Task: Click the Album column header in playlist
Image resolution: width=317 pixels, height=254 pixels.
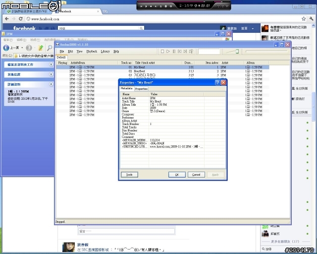Action: tap(257, 63)
